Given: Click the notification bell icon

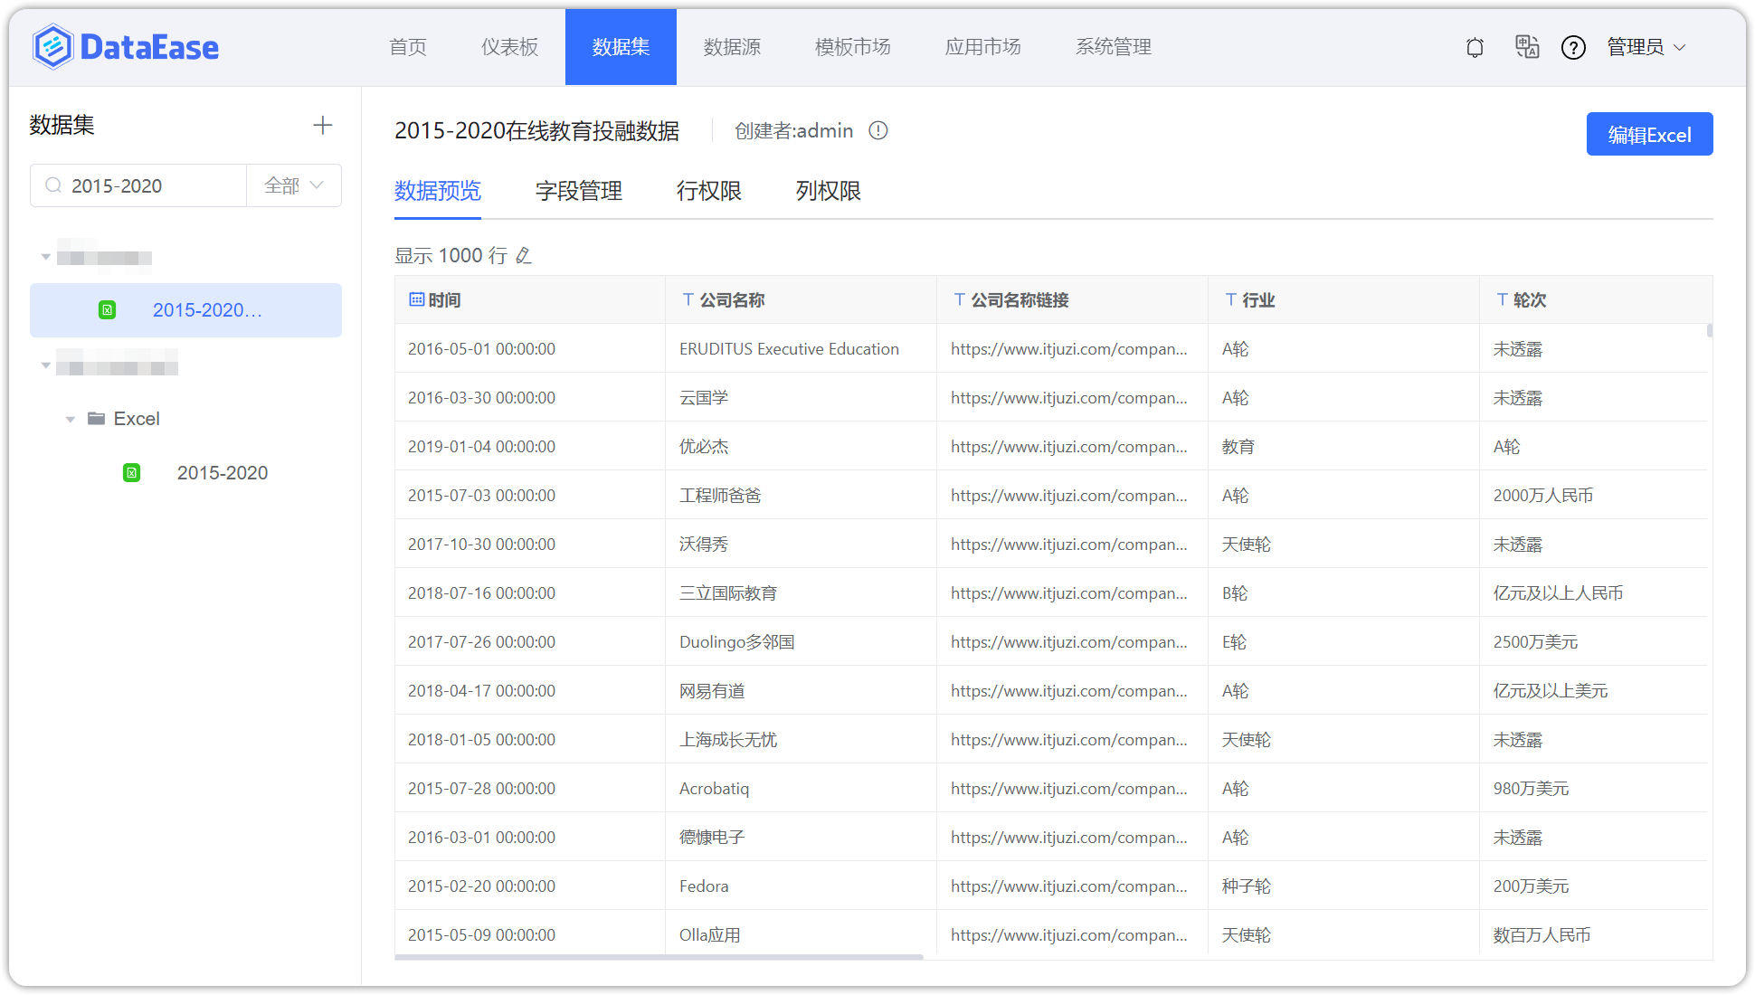Looking at the screenshot, I should (x=1475, y=47).
